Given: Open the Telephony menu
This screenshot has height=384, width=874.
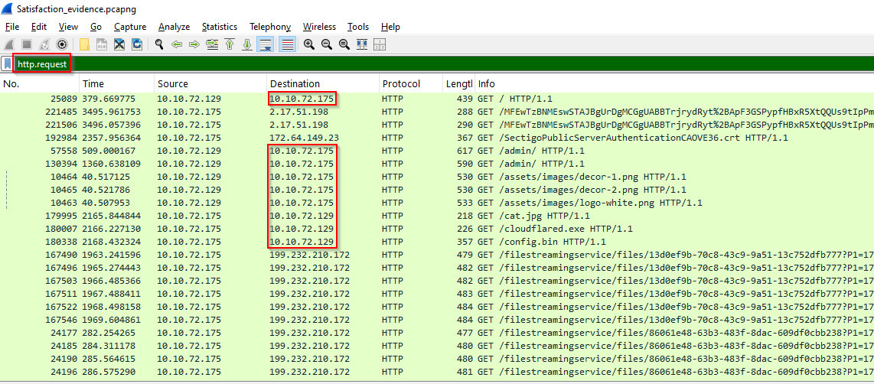Looking at the screenshot, I should [270, 27].
